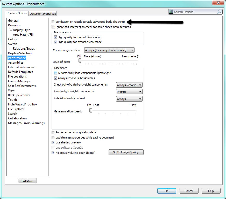Uncheck Use shaded preview

click(53, 142)
